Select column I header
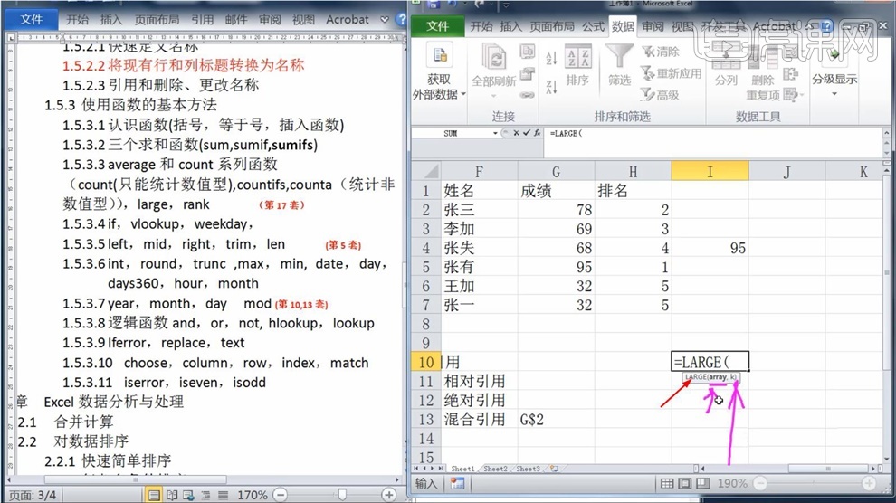The height and width of the screenshot is (503, 896). tap(710, 171)
